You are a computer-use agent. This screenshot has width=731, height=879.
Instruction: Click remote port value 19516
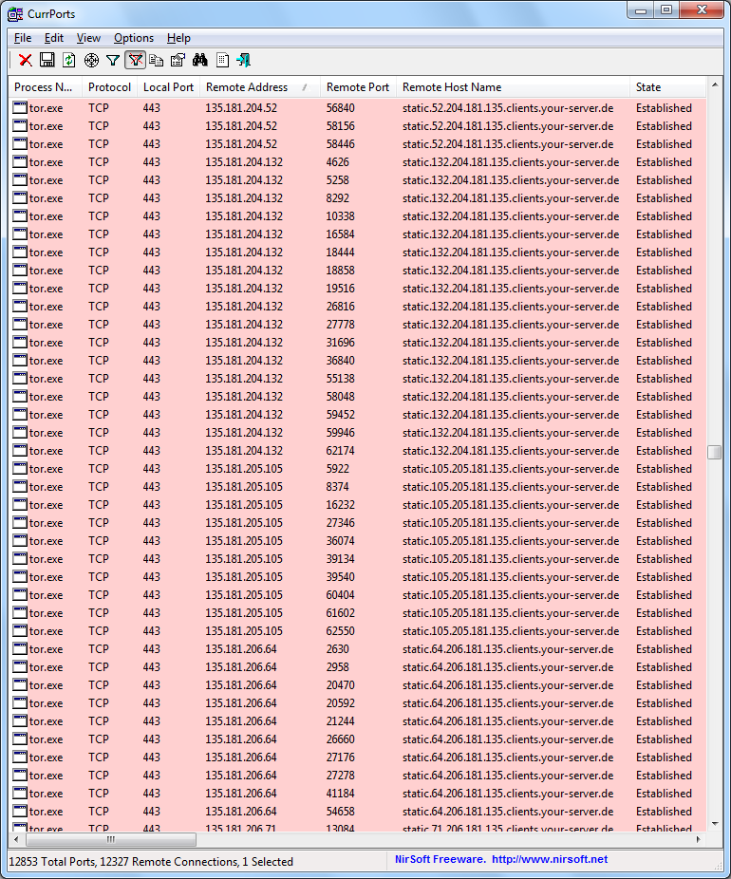[x=340, y=289]
